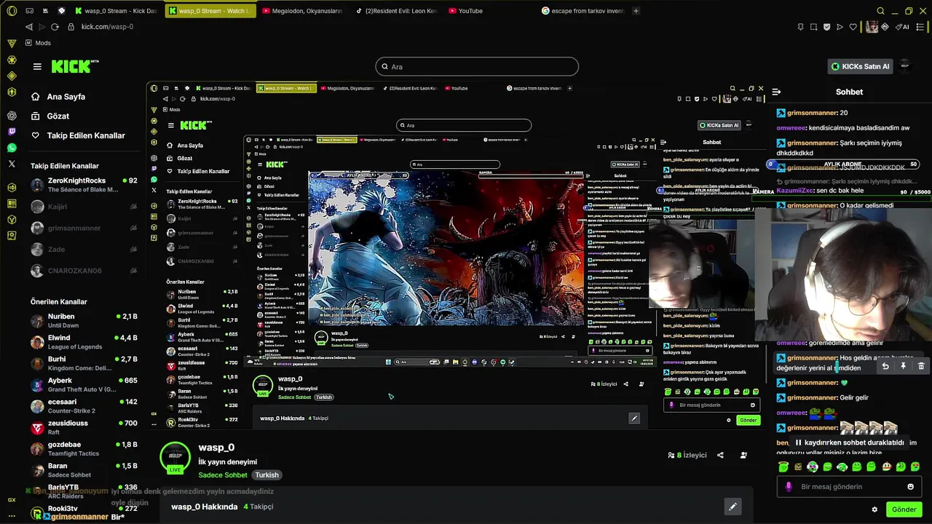
Task: Open Burhi recommended channel
Action: tap(84, 363)
